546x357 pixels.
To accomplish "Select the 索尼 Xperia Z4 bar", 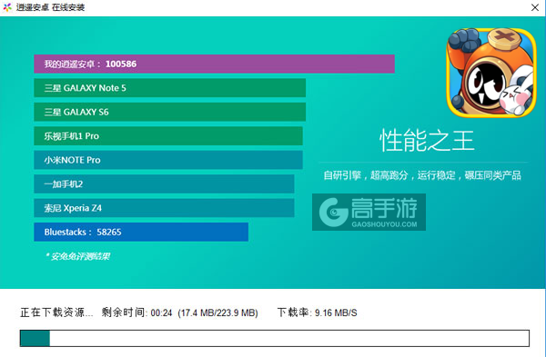I will coord(164,208).
